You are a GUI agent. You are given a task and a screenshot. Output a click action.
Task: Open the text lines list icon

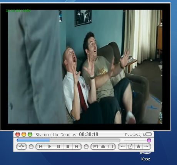[x=95, y=147]
